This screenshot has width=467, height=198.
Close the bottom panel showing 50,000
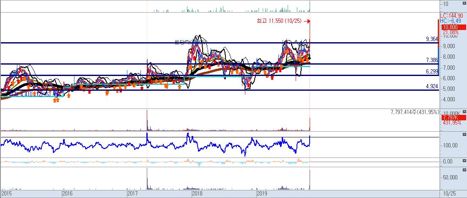click(464, 169)
